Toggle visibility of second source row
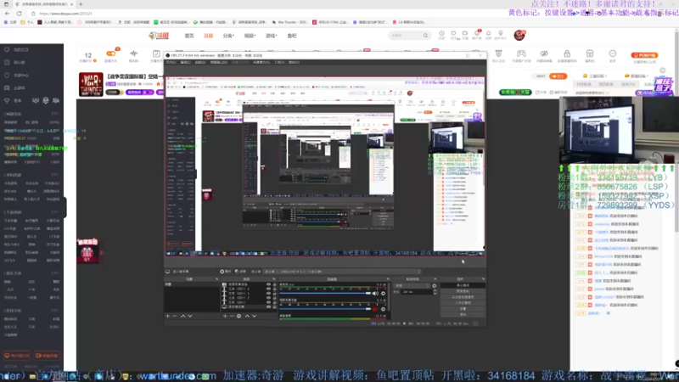679x382 pixels. click(268, 289)
